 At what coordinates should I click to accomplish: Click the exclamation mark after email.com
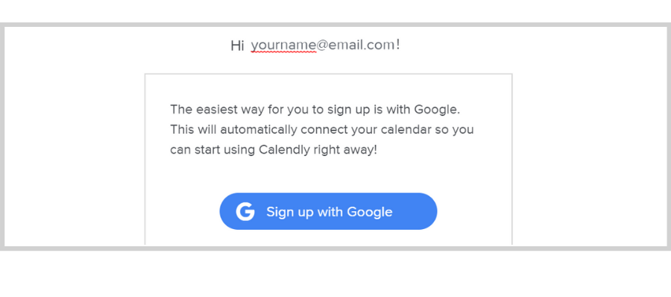point(398,44)
